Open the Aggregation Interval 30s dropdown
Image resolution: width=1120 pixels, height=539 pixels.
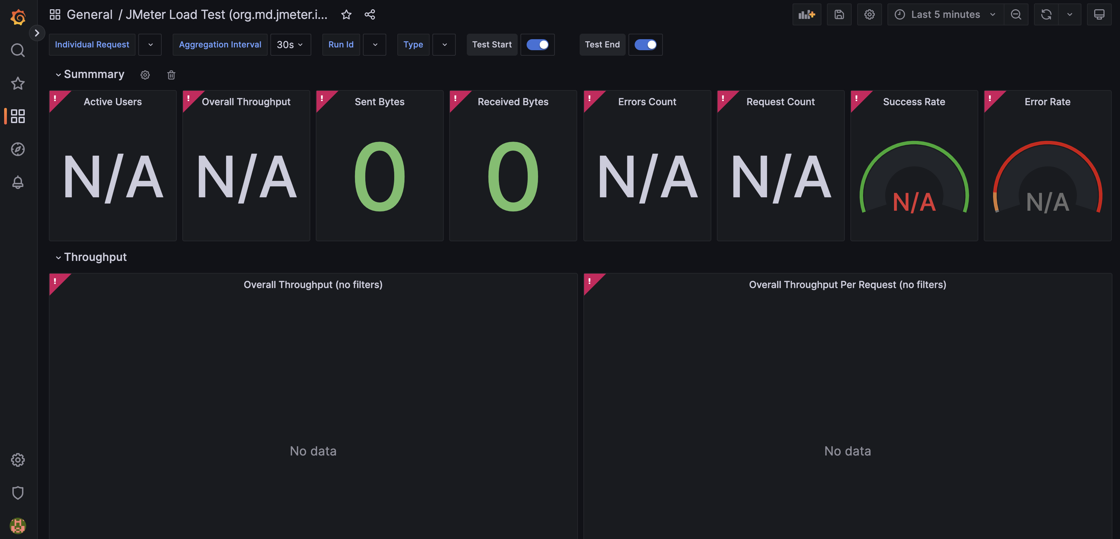[x=290, y=44]
